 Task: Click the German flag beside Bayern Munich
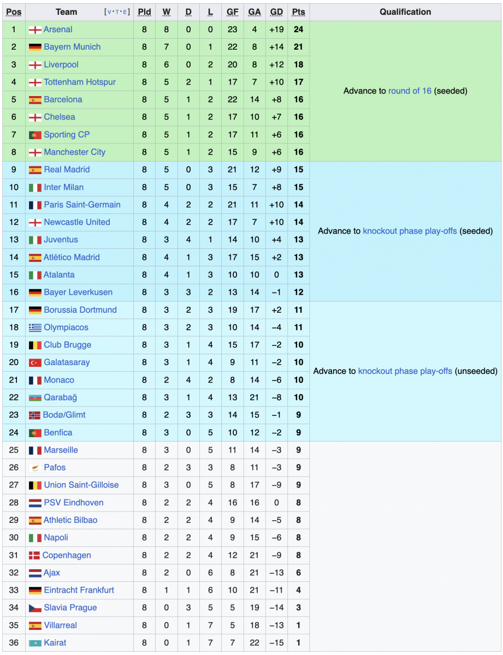pos(35,47)
